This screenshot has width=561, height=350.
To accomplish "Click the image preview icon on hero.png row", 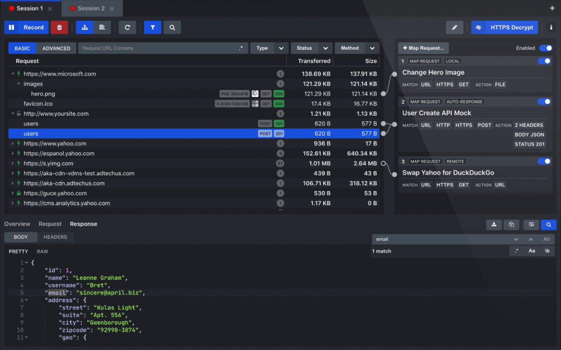I will pyautogui.click(x=255, y=94).
